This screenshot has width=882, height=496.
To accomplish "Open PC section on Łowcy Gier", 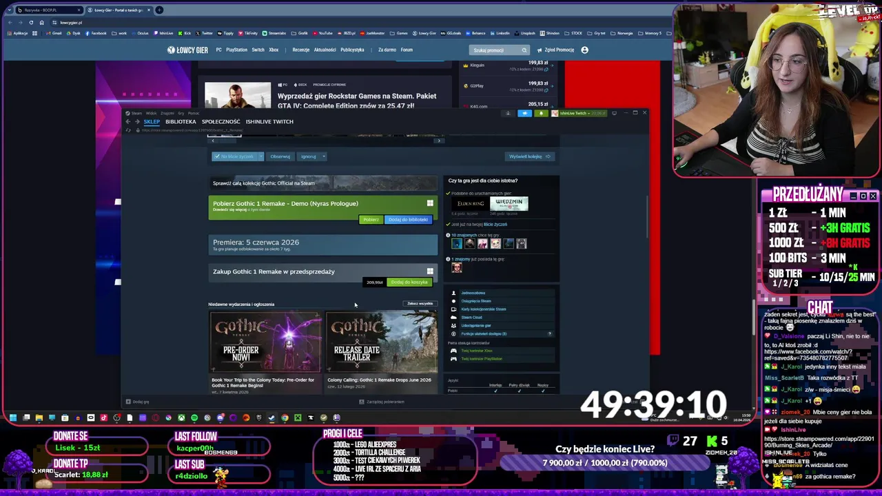I will point(218,50).
